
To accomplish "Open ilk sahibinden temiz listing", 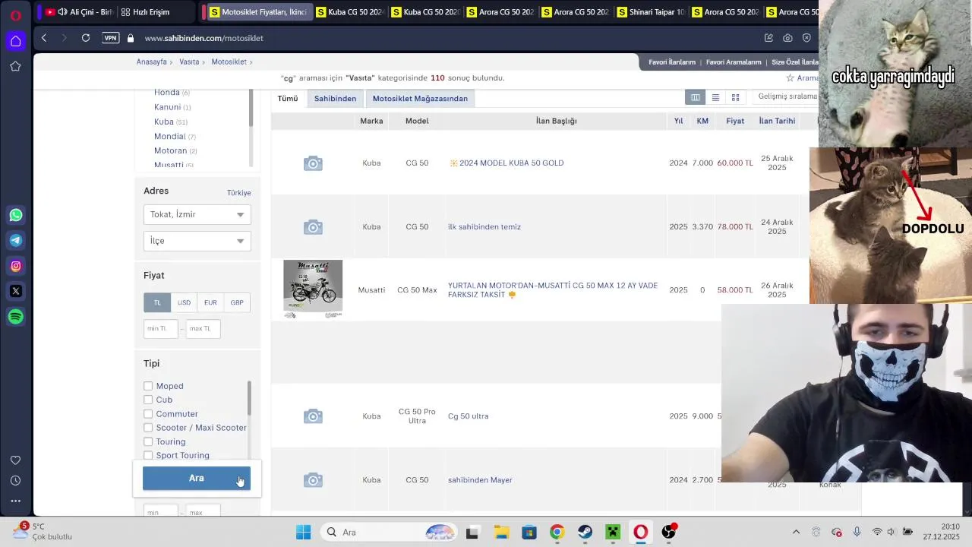I will click(484, 227).
